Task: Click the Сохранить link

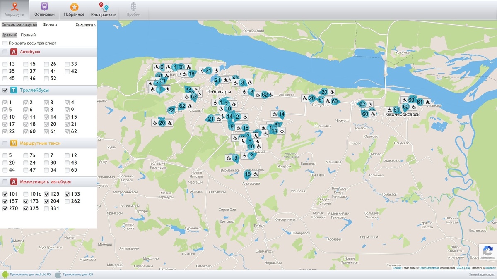Action: coord(86,24)
